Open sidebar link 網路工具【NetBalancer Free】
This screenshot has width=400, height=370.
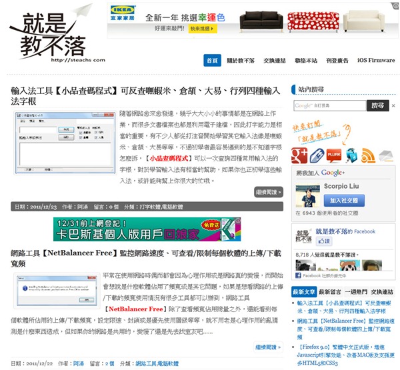[x=345, y=329]
